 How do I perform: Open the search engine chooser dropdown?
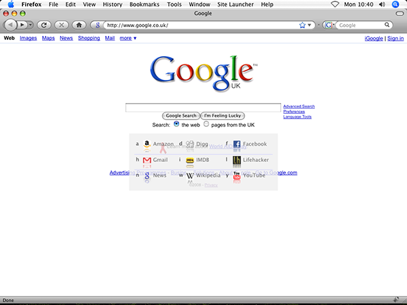point(330,25)
